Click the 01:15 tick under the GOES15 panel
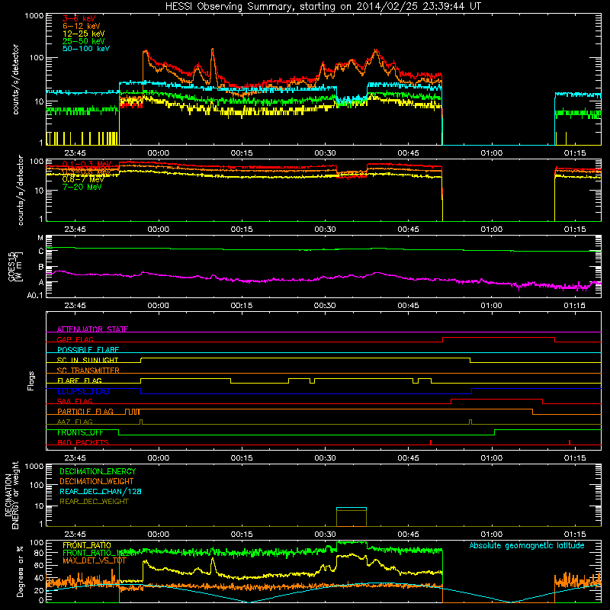The height and width of the screenshot is (610, 610). 575,305
